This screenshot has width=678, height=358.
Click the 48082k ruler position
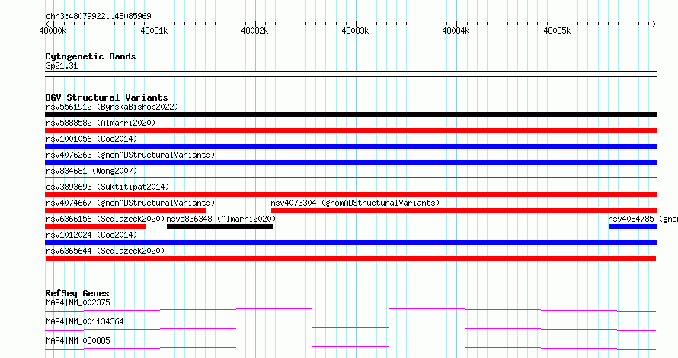[x=254, y=30]
